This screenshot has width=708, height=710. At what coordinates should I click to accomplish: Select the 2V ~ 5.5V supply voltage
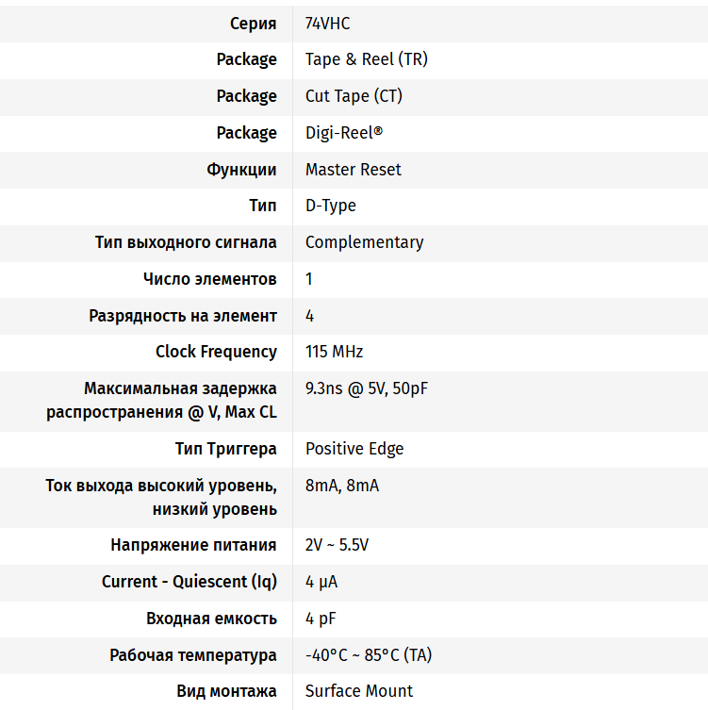coord(337,545)
